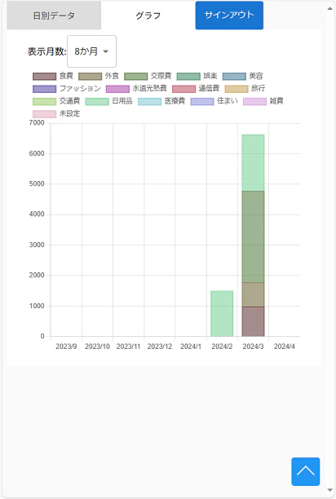The image size is (336, 499).
Task: Click the 7000 y-axis value
Action: [37, 123]
